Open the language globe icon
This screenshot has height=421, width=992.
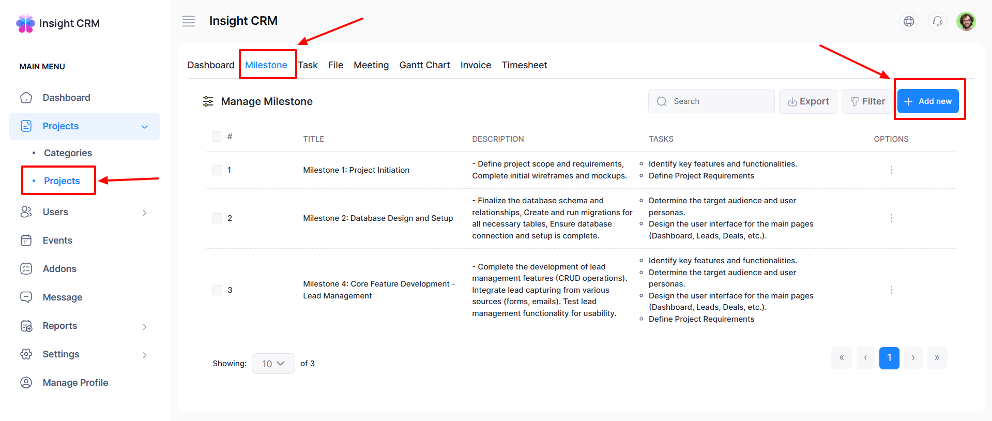coord(909,21)
